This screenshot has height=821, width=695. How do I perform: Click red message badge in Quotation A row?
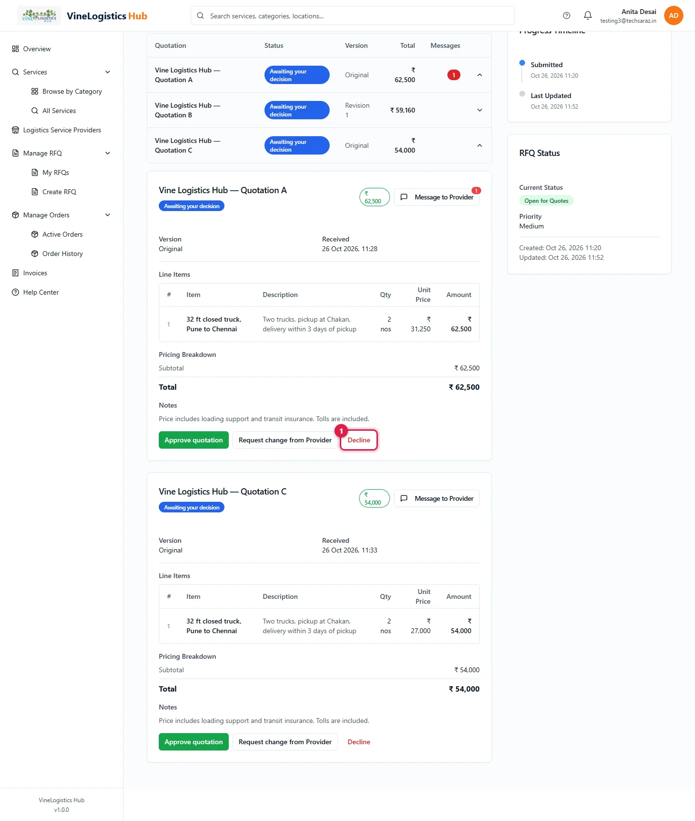pyautogui.click(x=454, y=75)
